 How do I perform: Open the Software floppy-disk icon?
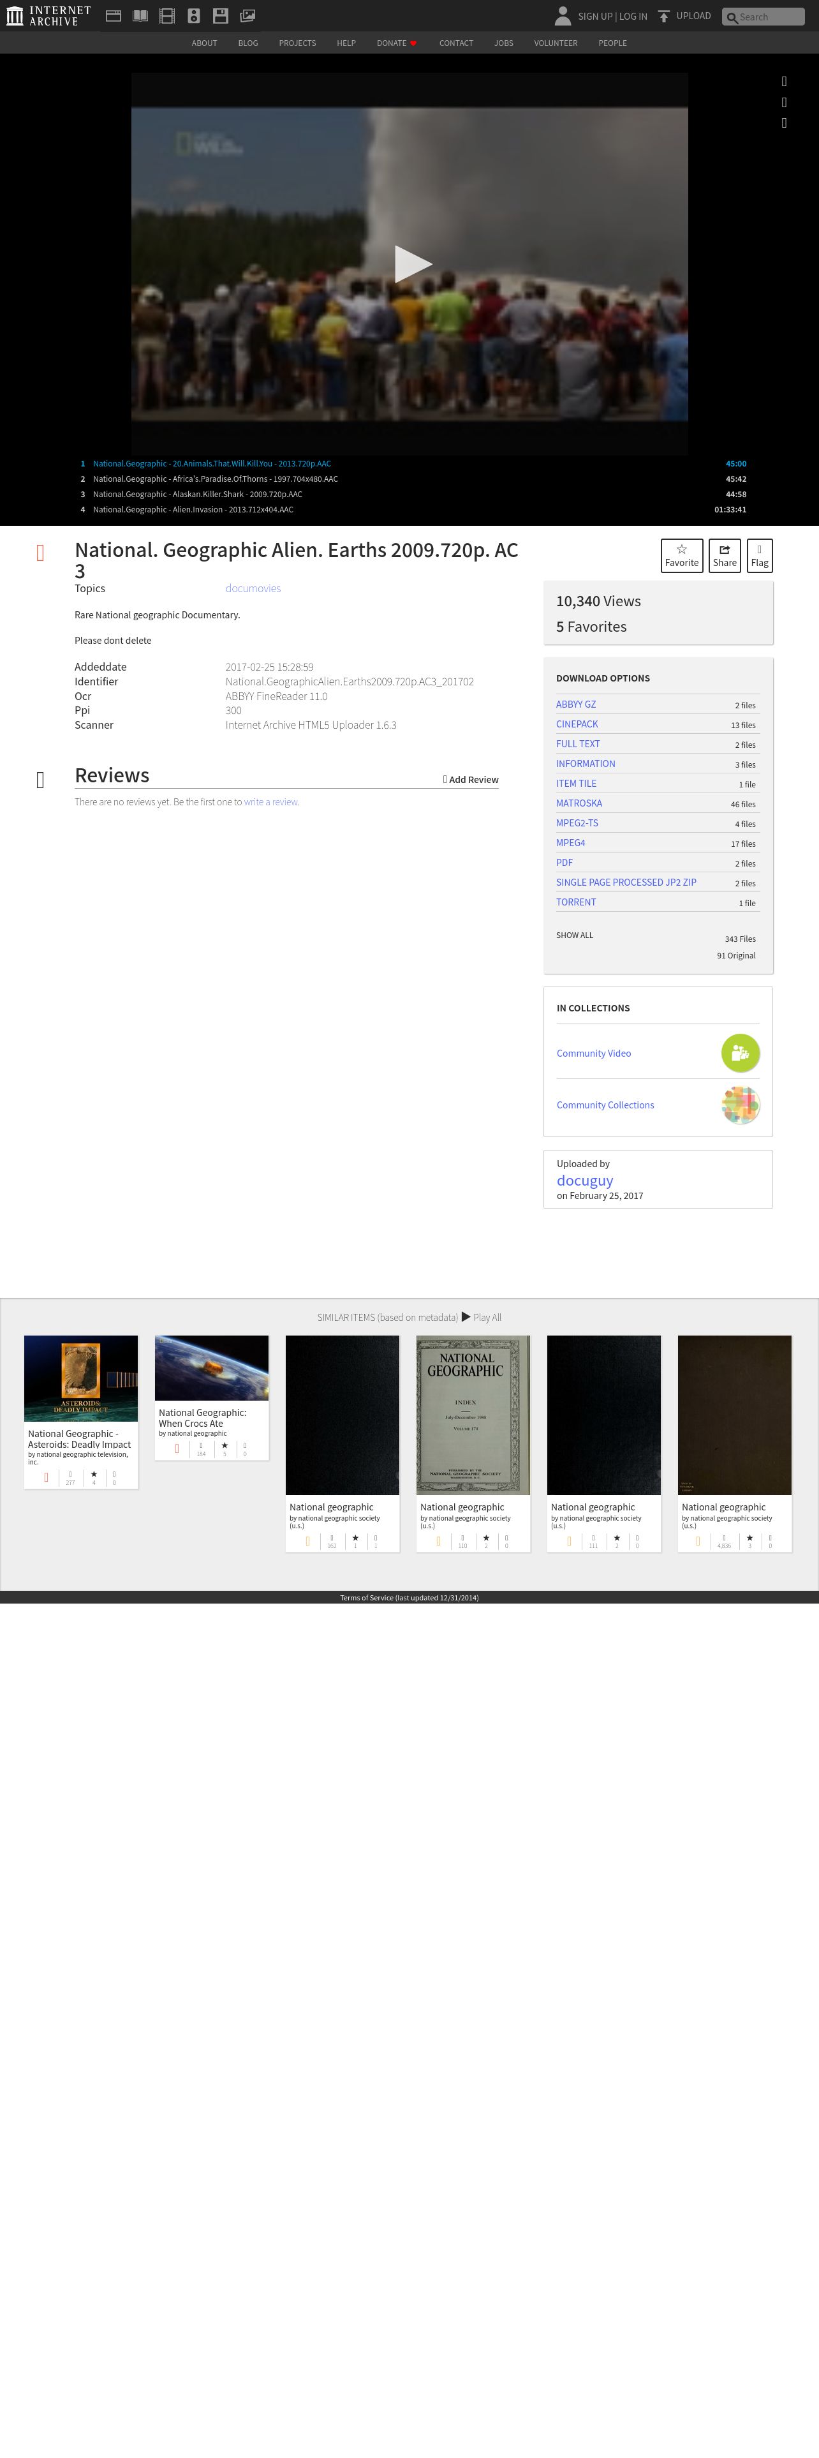220,16
